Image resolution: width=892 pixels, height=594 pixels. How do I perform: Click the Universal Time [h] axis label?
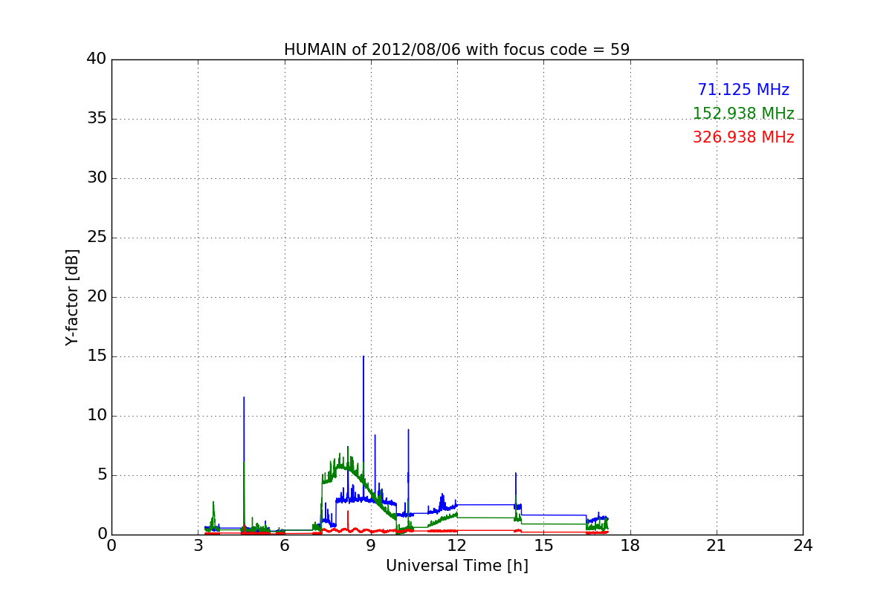pos(456,566)
